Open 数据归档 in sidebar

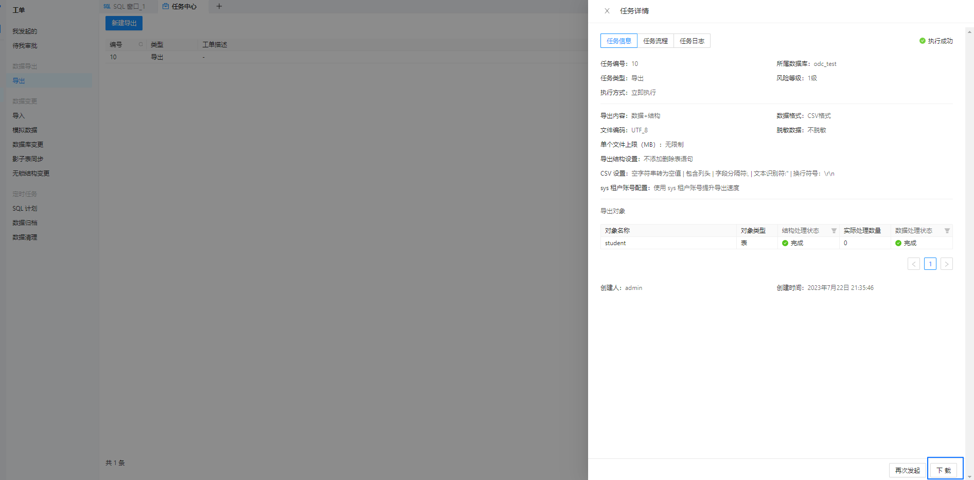coord(25,223)
